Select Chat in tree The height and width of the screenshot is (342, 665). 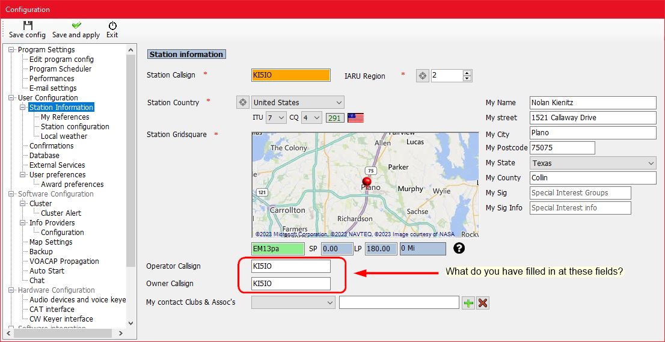pos(37,281)
